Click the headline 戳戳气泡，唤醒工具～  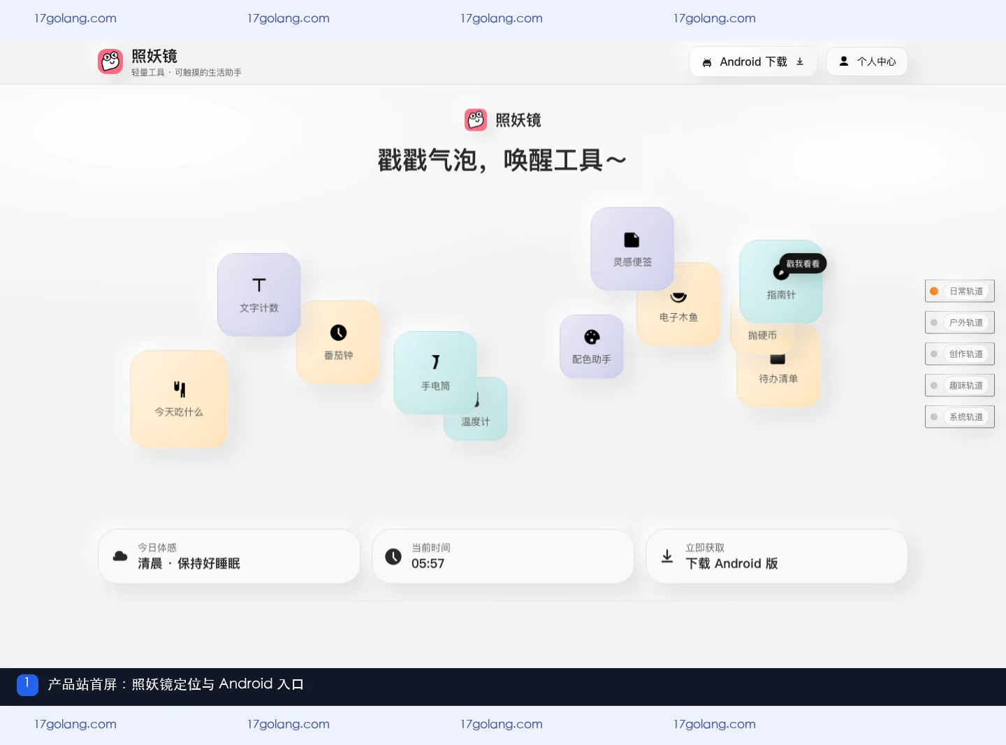pyautogui.click(x=502, y=160)
